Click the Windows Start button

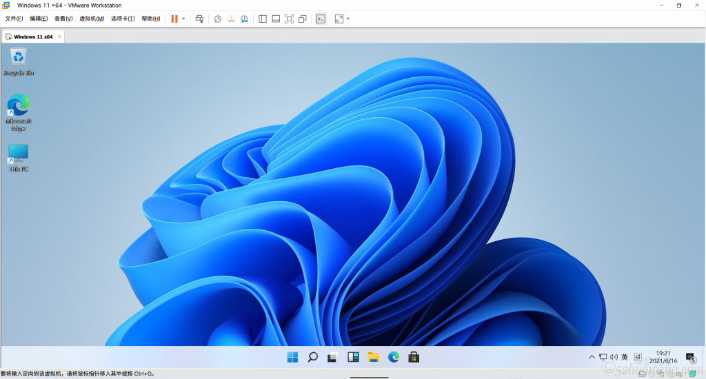click(x=292, y=357)
